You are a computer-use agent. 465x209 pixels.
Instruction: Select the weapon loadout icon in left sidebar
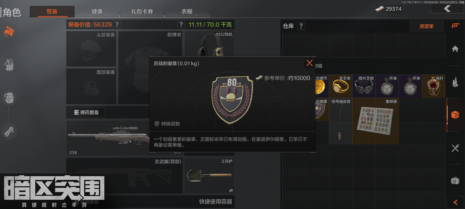tap(9, 31)
